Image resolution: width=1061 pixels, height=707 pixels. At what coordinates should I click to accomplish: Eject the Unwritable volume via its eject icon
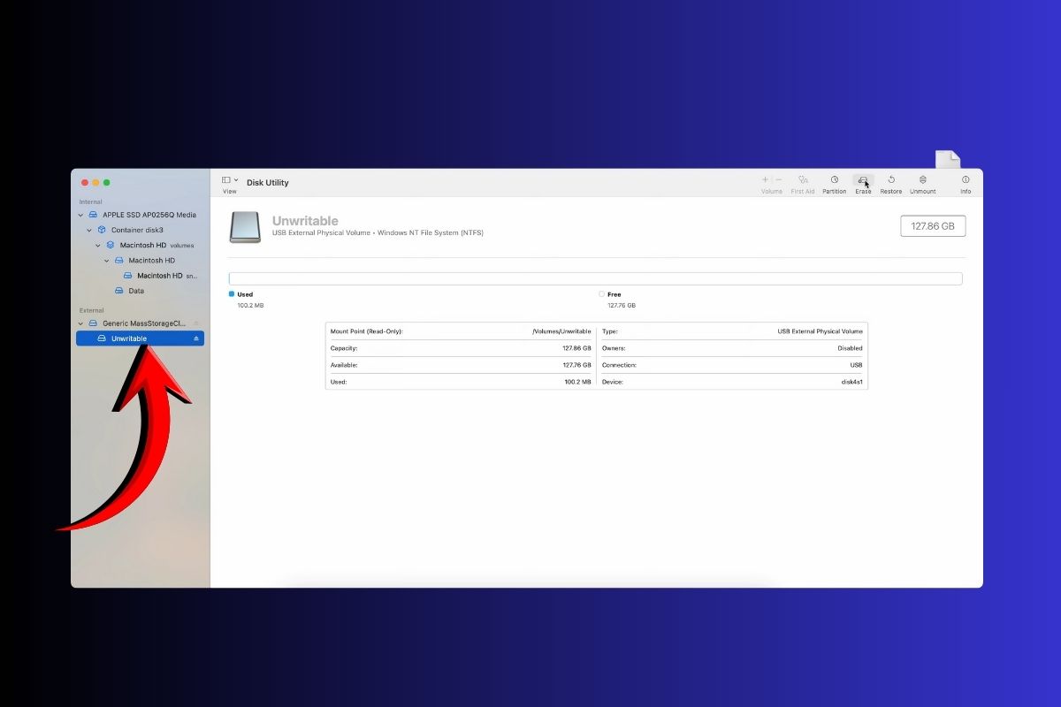click(x=196, y=338)
